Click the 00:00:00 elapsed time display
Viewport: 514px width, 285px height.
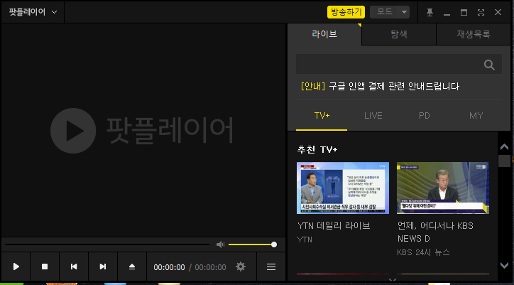coord(169,267)
